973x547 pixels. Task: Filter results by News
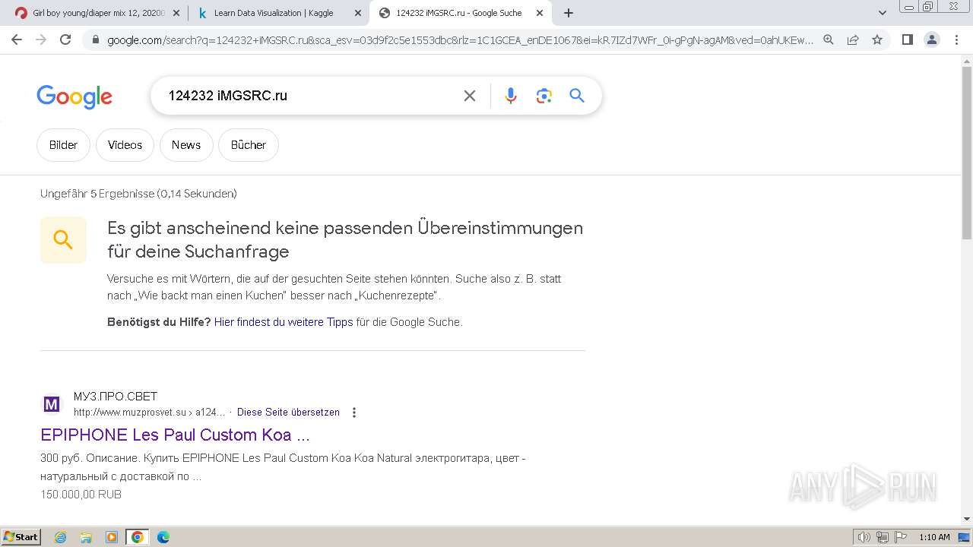pos(186,145)
